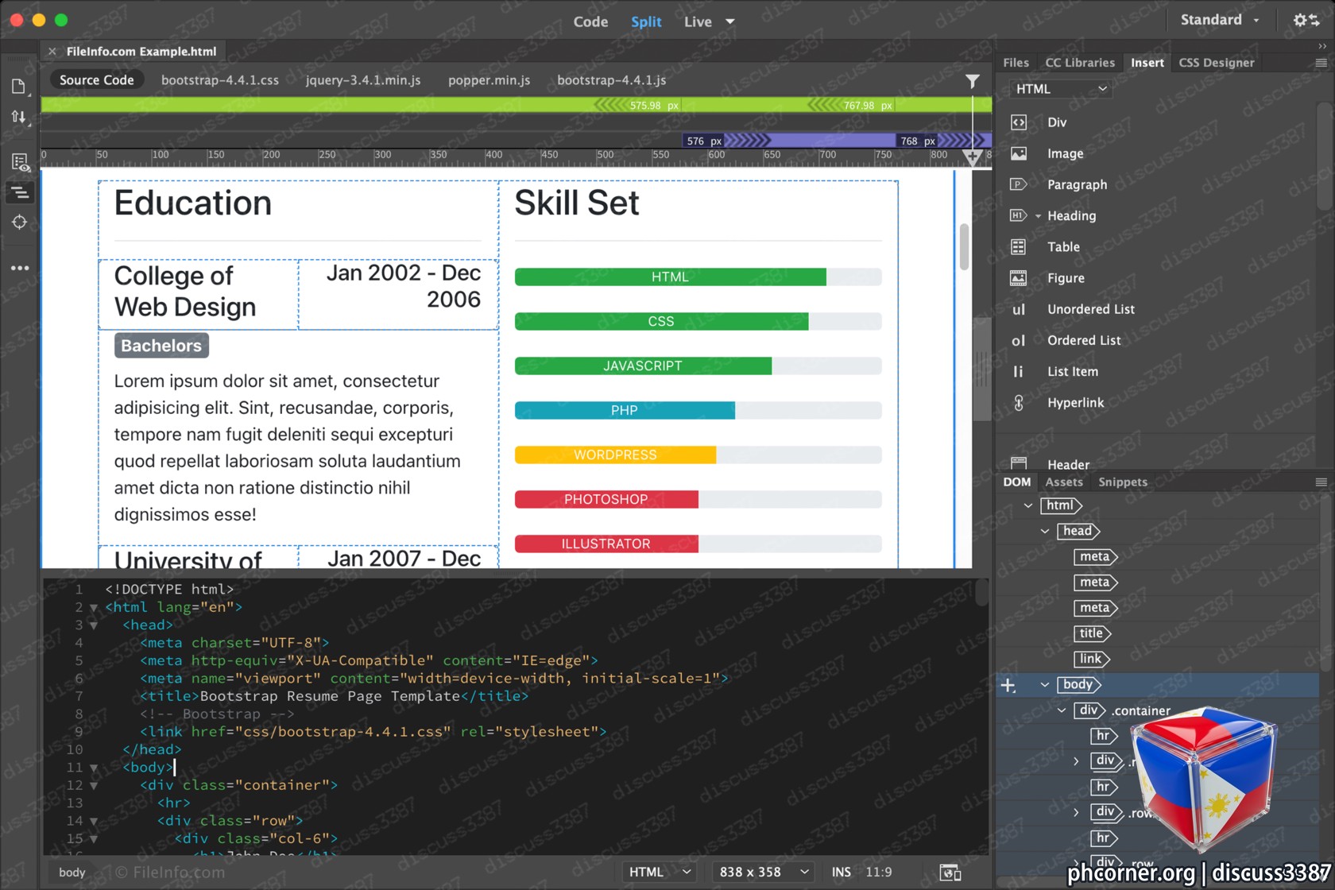This screenshot has height=890, width=1335.
Task: Collapse line 2 html code fold
Action: click(94, 608)
